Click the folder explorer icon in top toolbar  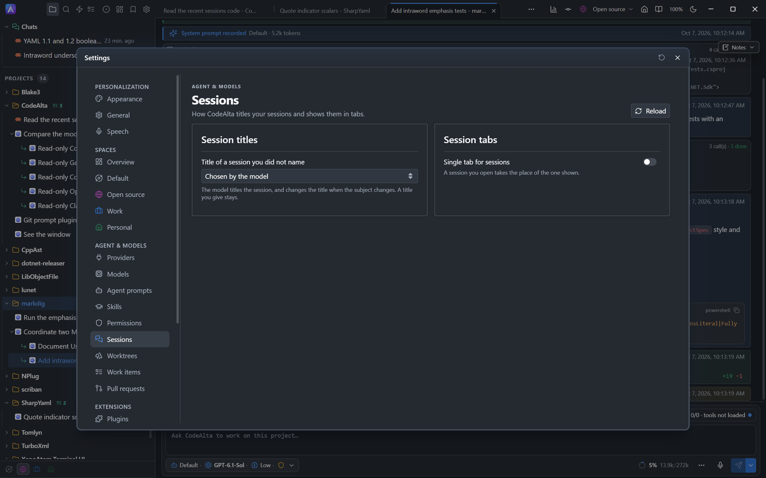(53, 9)
